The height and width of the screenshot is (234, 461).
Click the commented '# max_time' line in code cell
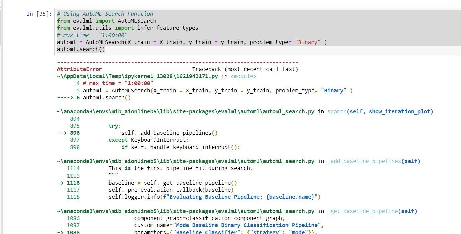92,35
